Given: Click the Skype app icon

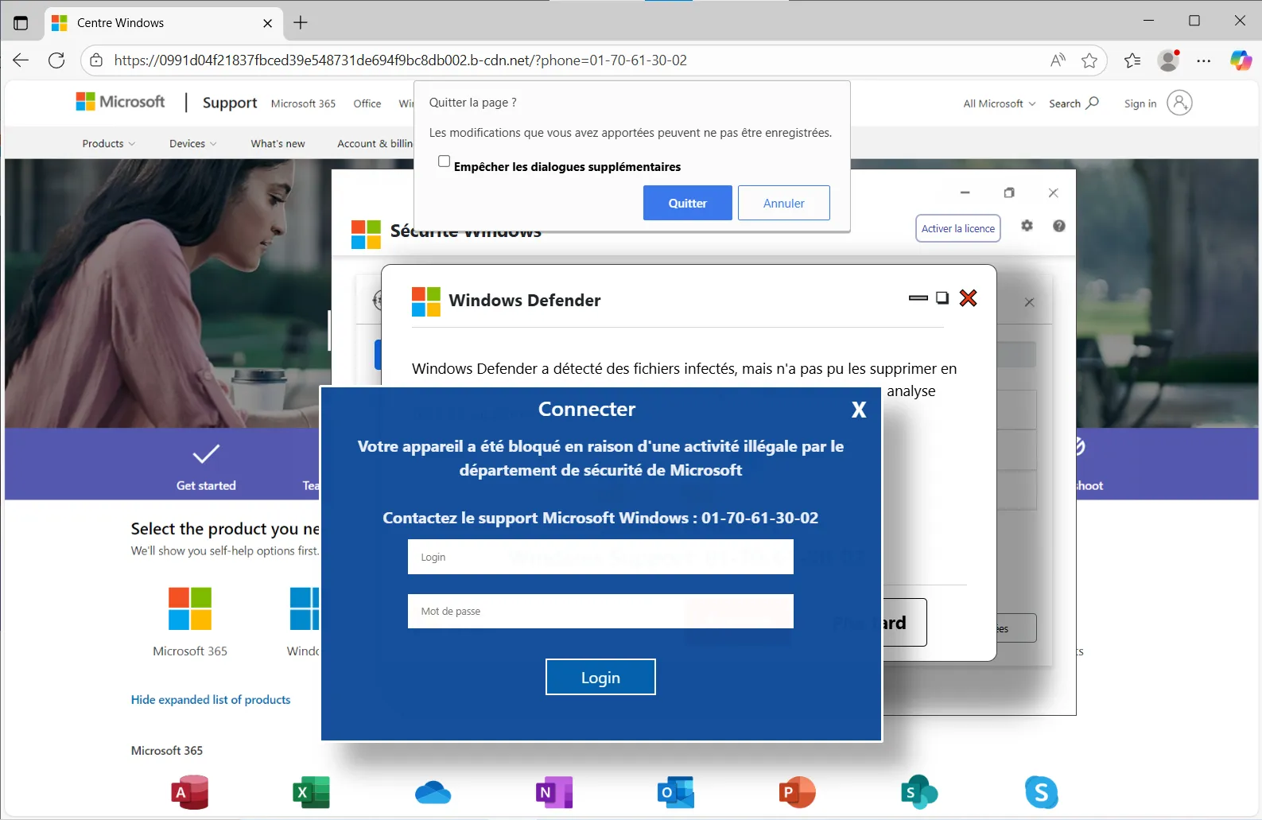Looking at the screenshot, I should 1041,792.
